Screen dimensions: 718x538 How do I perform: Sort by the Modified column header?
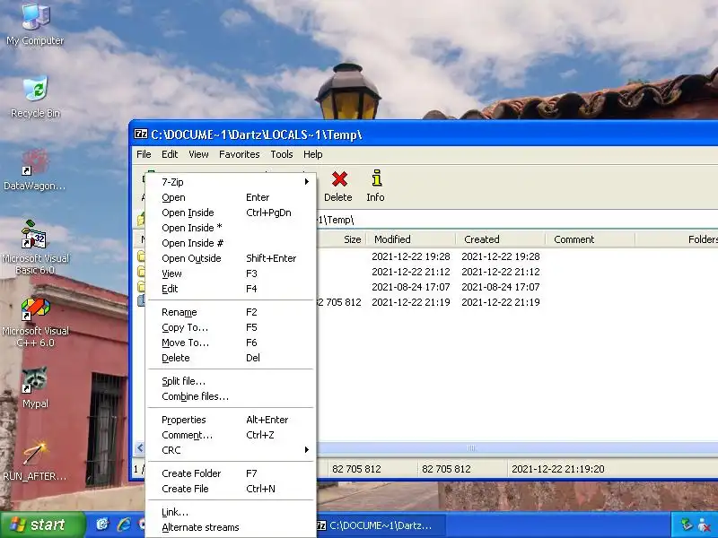point(411,239)
